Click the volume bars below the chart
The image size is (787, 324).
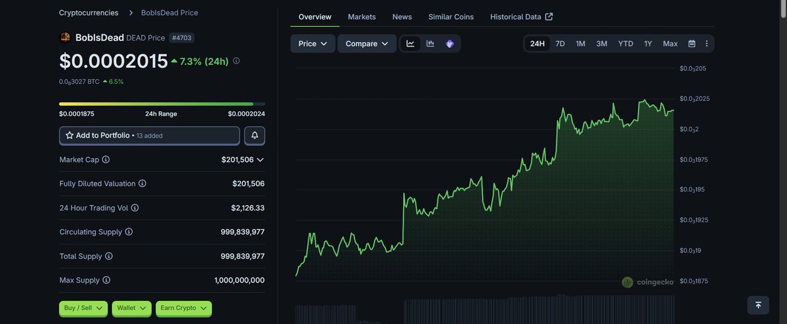(485, 310)
